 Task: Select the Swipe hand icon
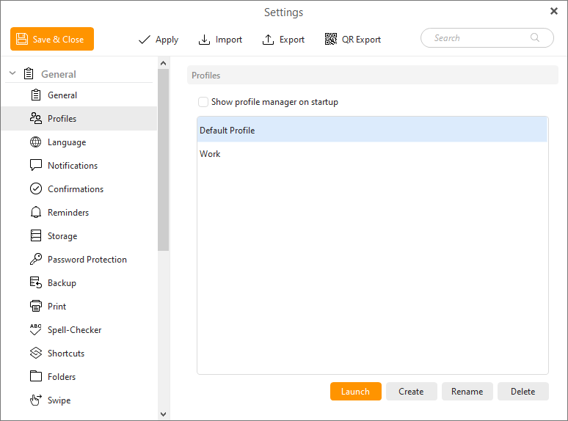click(35, 400)
